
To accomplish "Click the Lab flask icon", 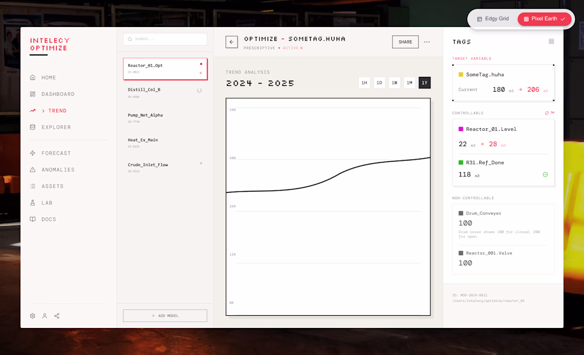I will pos(33,202).
